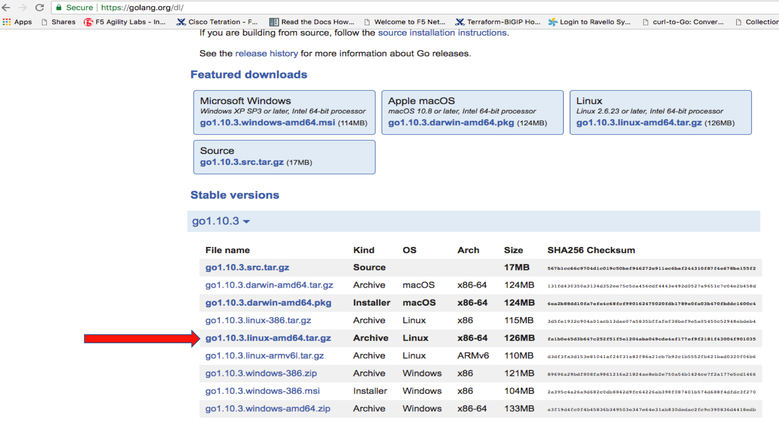
Task: Download featured go1.10.3.windows-amd64.msi
Action: pos(267,122)
